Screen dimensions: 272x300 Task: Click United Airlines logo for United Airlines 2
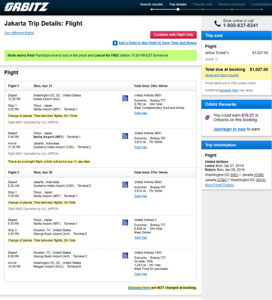tap(125, 223)
